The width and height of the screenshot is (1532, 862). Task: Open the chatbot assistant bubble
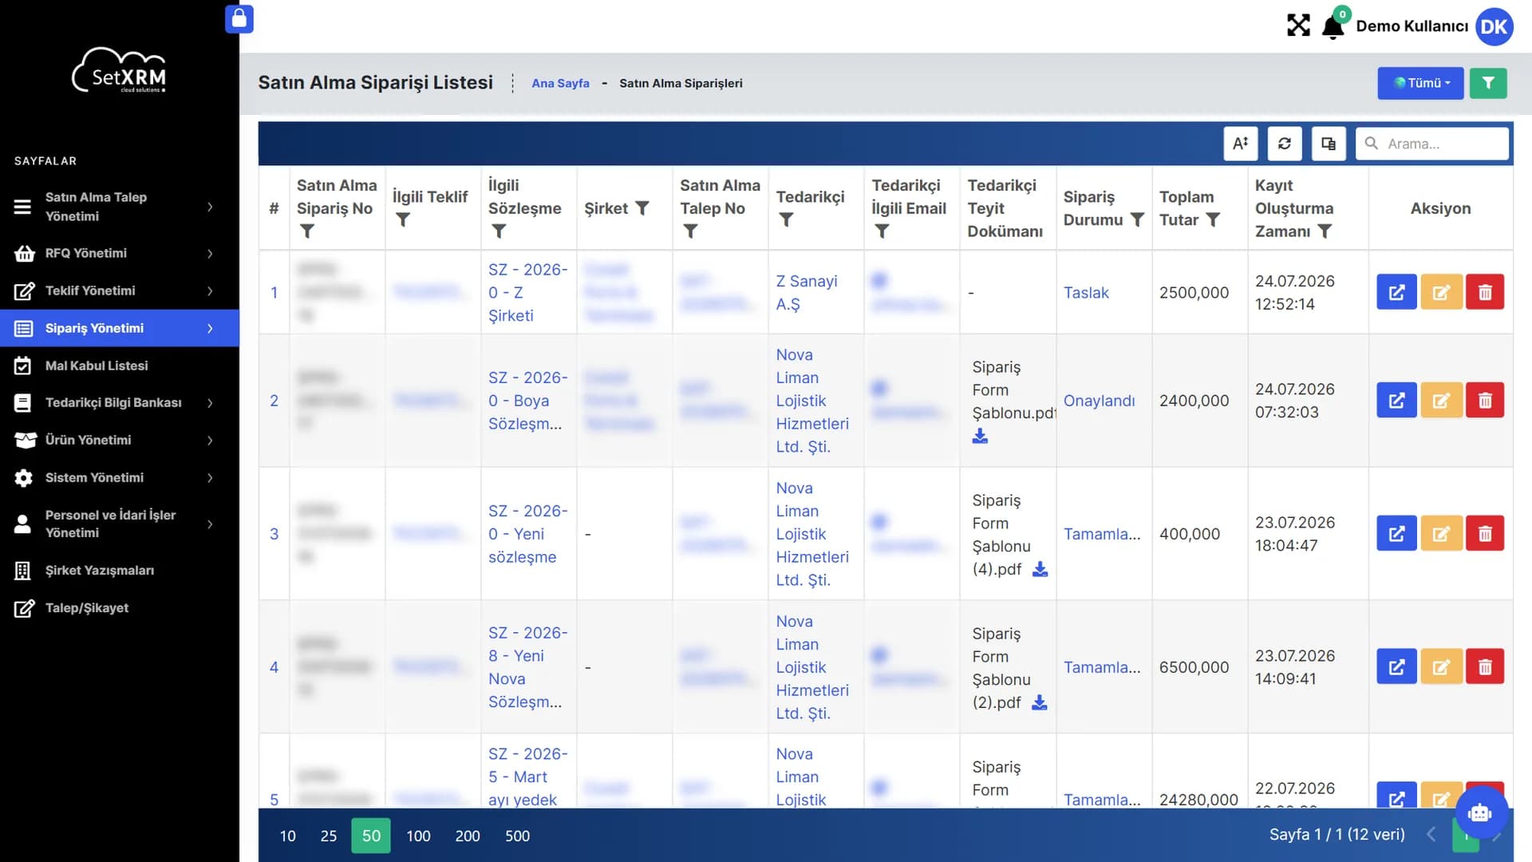(1480, 813)
